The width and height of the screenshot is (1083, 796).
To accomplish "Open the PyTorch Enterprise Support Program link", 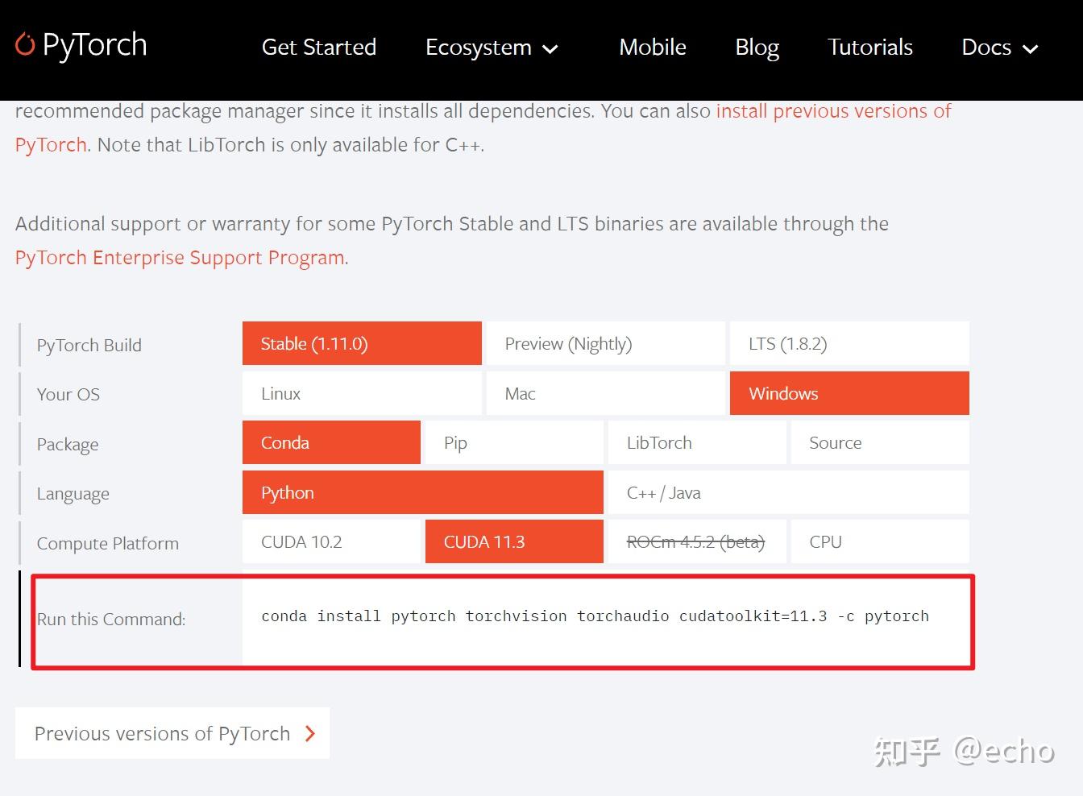I will [179, 257].
